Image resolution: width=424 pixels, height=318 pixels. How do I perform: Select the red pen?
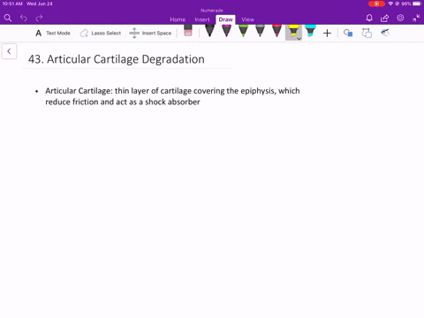tap(276, 31)
